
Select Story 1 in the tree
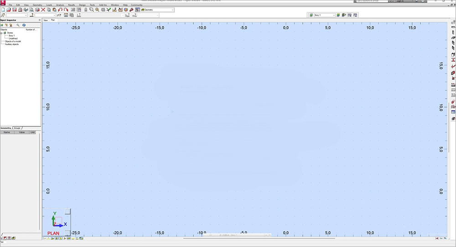(12, 36)
